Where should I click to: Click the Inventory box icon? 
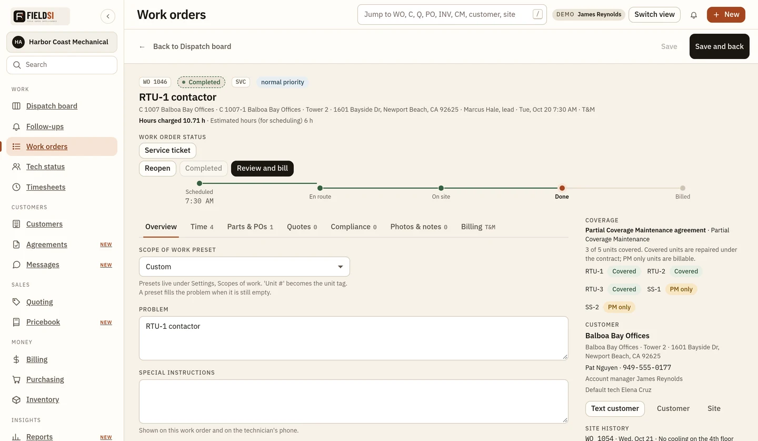16,399
